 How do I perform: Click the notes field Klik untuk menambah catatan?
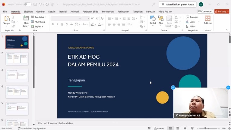[55, 123]
